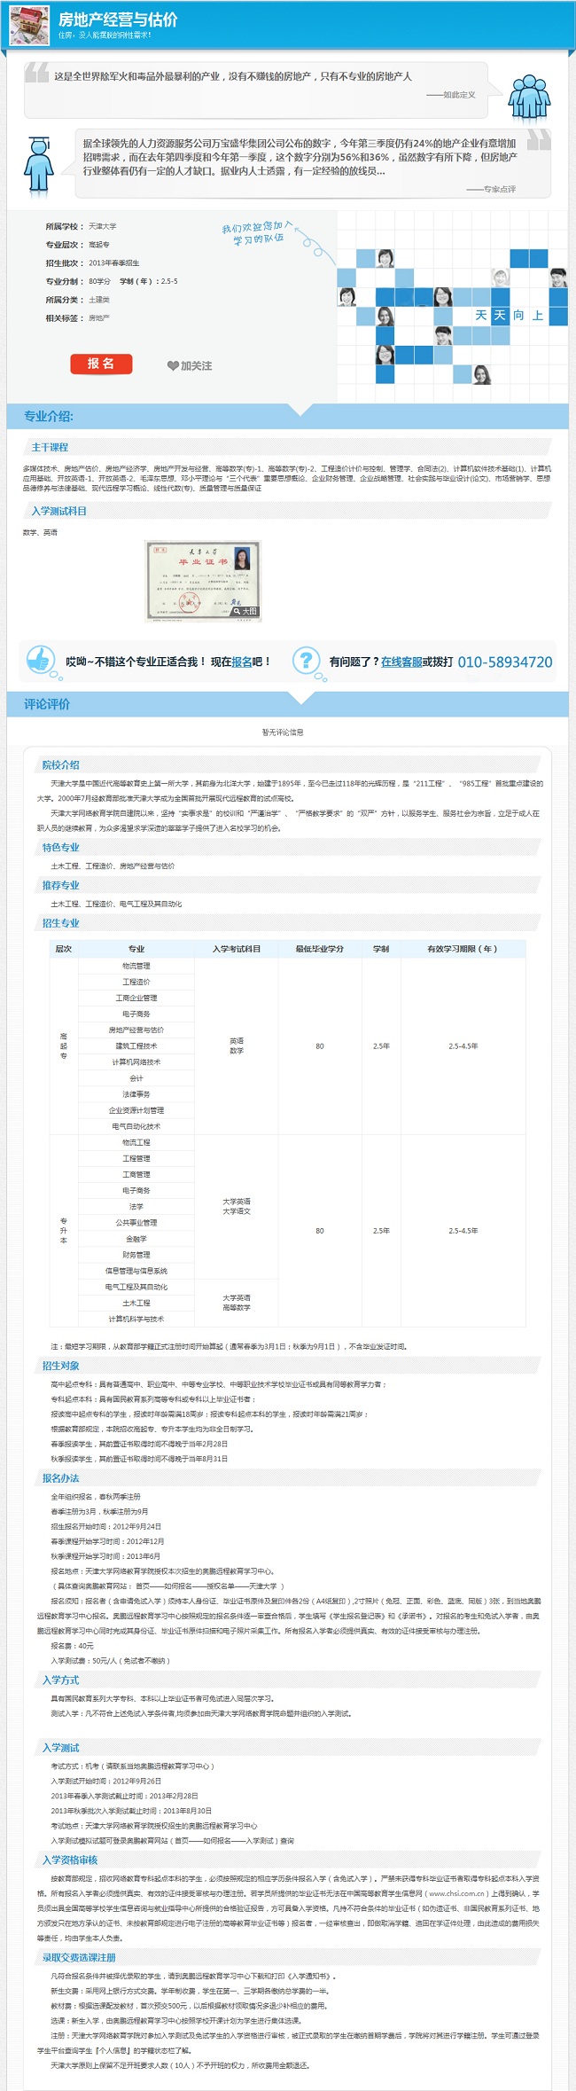The width and height of the screenshot is (576, 2091).
Task: Click the page title 房地产经营与估价
Action: coord(118,20)
